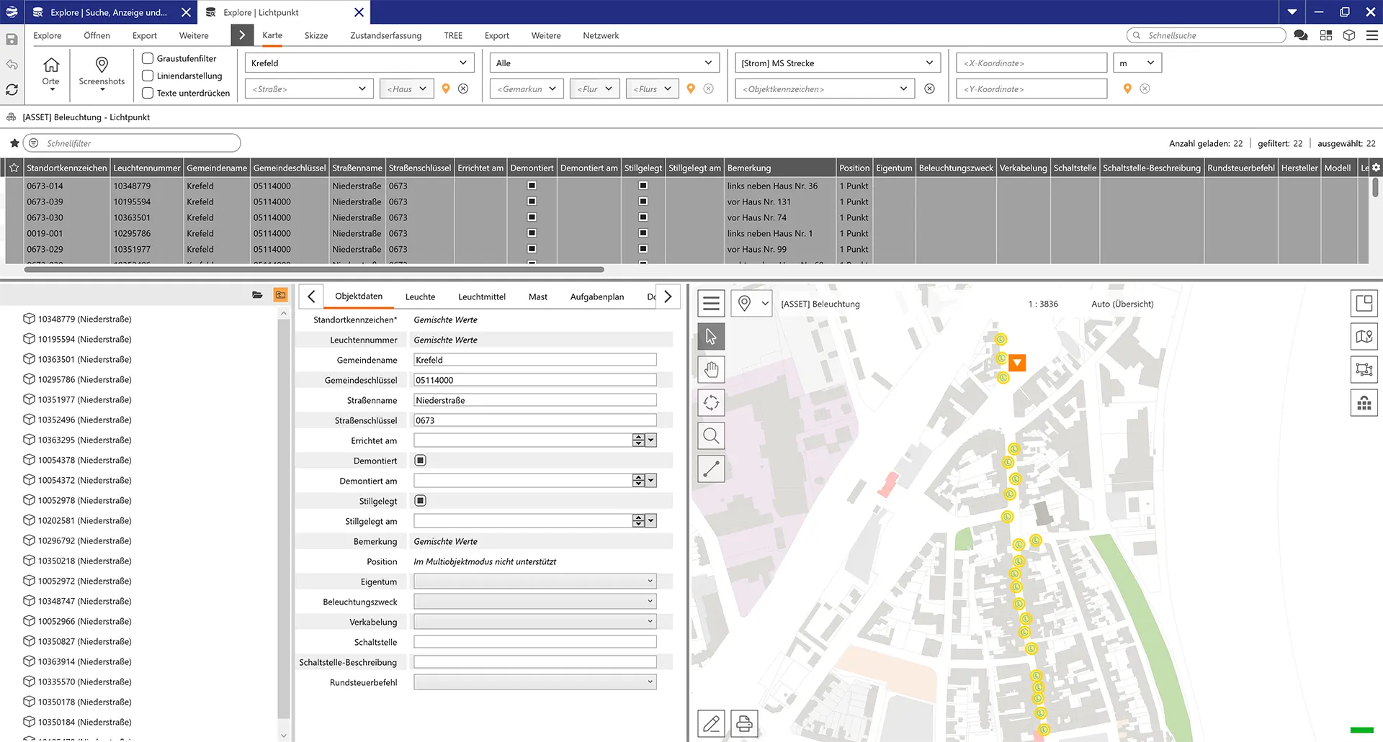Toggle the Liniendarstellung checkbox
This screenshot has height=742, width=1383.
click(148, 76)
